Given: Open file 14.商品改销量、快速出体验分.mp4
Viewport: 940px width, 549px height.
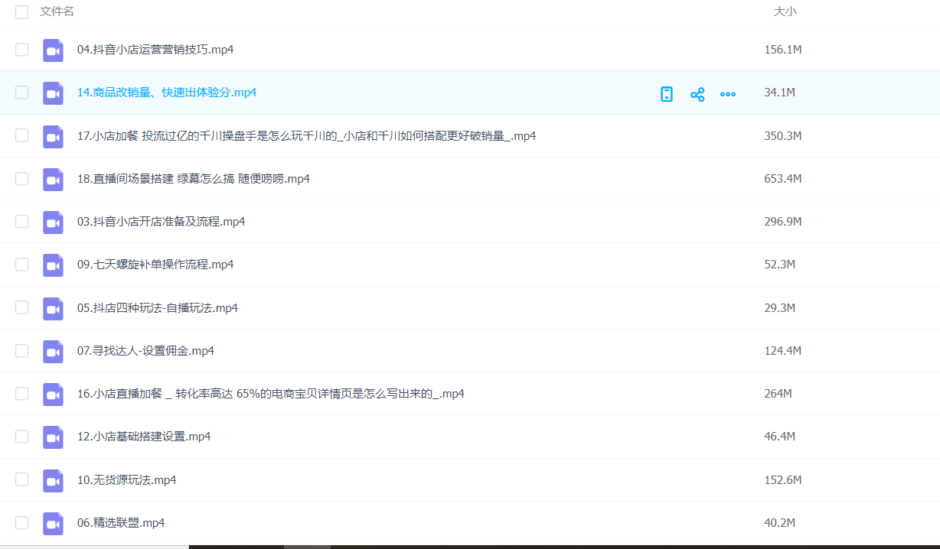Looking at the screenshot, I should click(x=167, y=93).
